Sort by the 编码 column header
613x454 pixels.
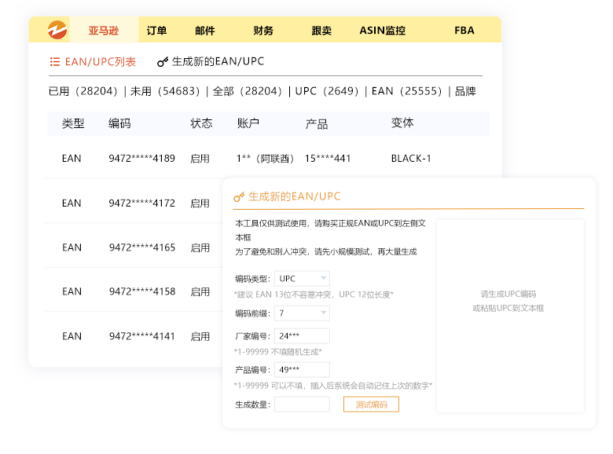point(119,124)
